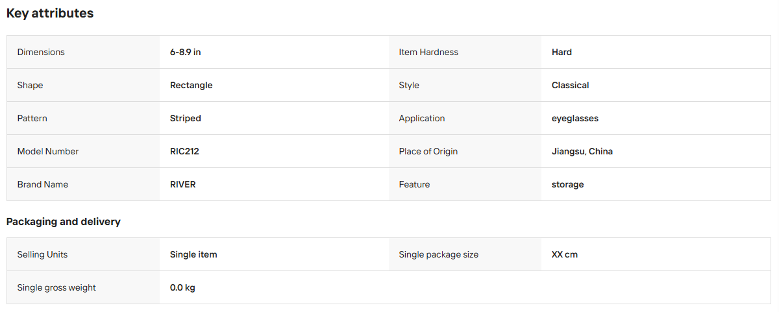Click the RIVER brand name value
Screen dimensions: 779x312
click(183, 184)
